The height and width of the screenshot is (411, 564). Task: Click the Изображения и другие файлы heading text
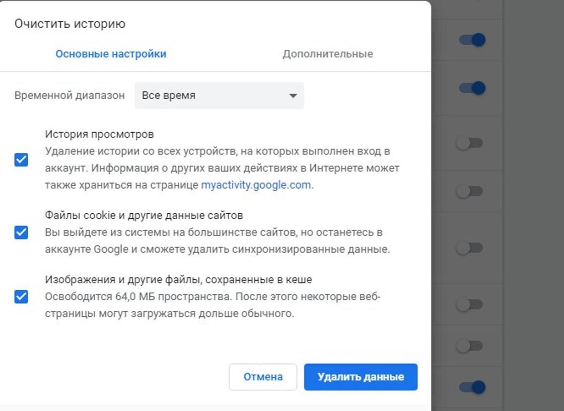(178, 280)
